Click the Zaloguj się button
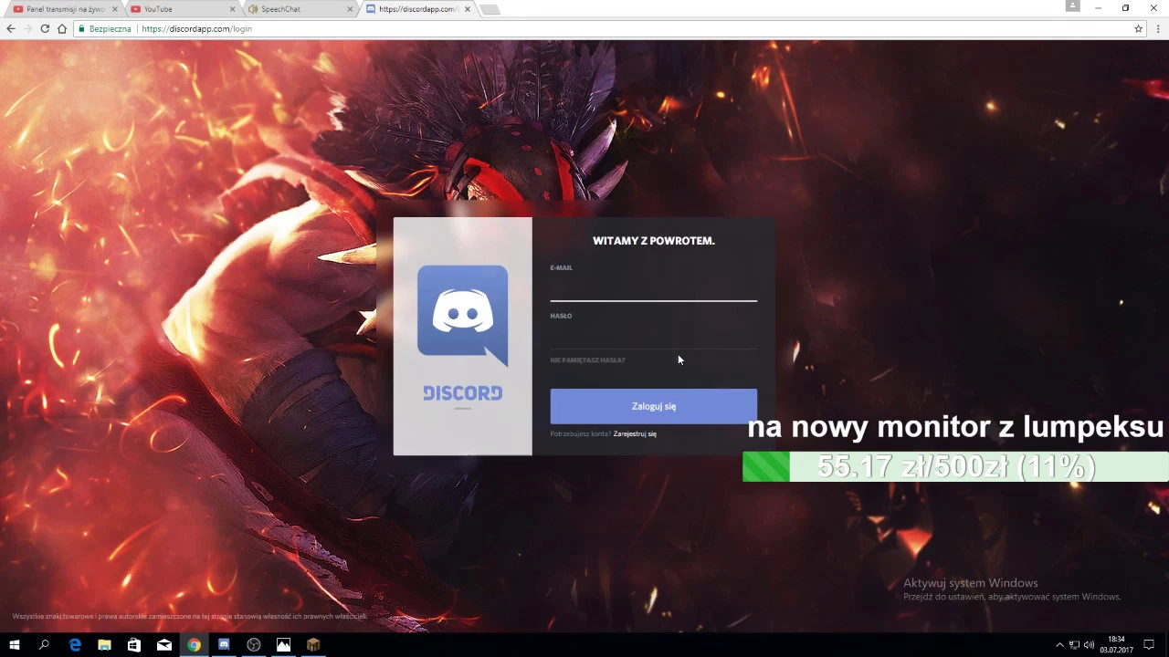1169x657 pixels. point(653,406)
